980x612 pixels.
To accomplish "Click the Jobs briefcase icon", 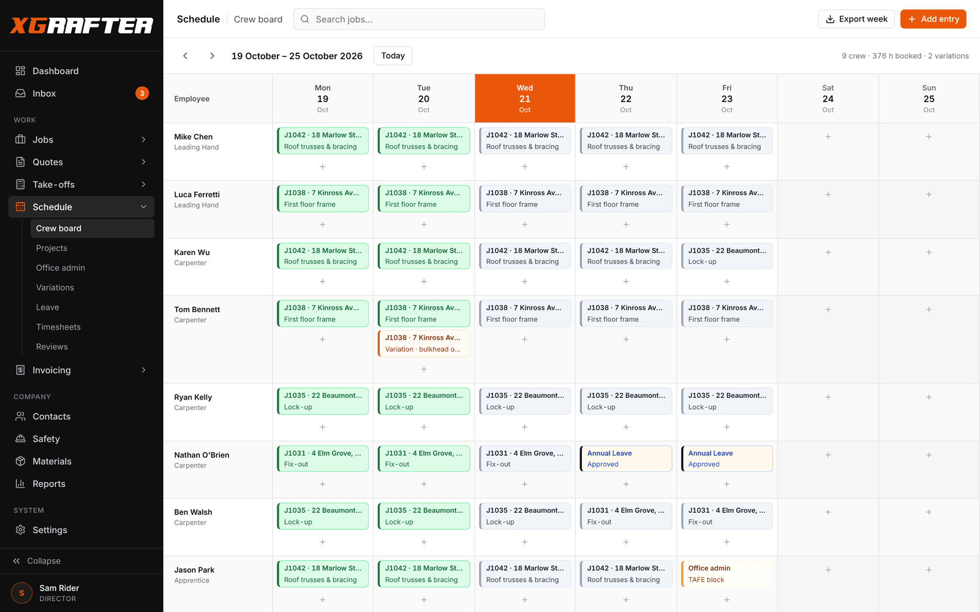I will (20, 140).
